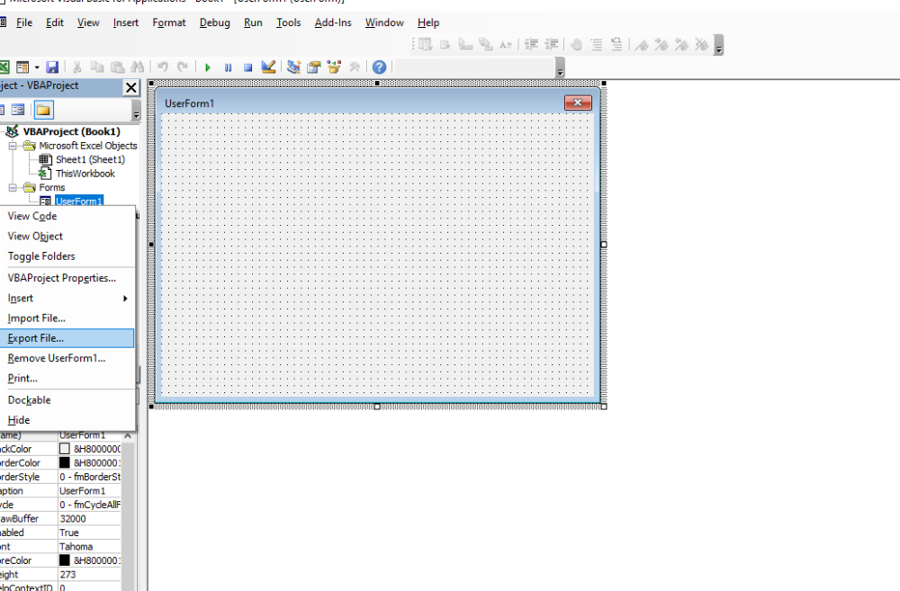Select Sheet1 (Sheet1) in project tree
This screenshot has width=900, height=591.
click(x=90, y=159)
